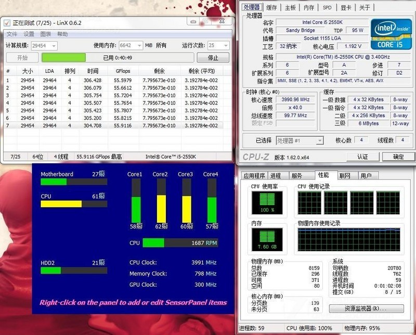Switch to the SPD tab in CPU-Z
This screenshot has width=416, height=335.
pyautogui.click(x=327, y=7)
